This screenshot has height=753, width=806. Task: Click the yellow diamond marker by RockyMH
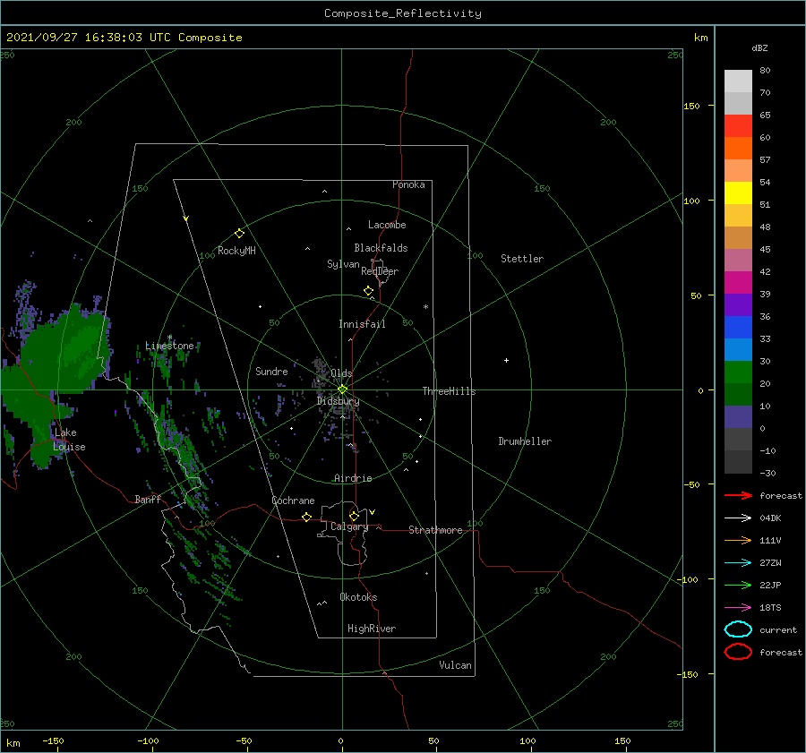(239, 234)
